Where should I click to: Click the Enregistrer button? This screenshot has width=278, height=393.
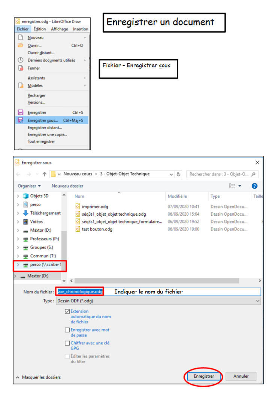click(x=203, y=376)
